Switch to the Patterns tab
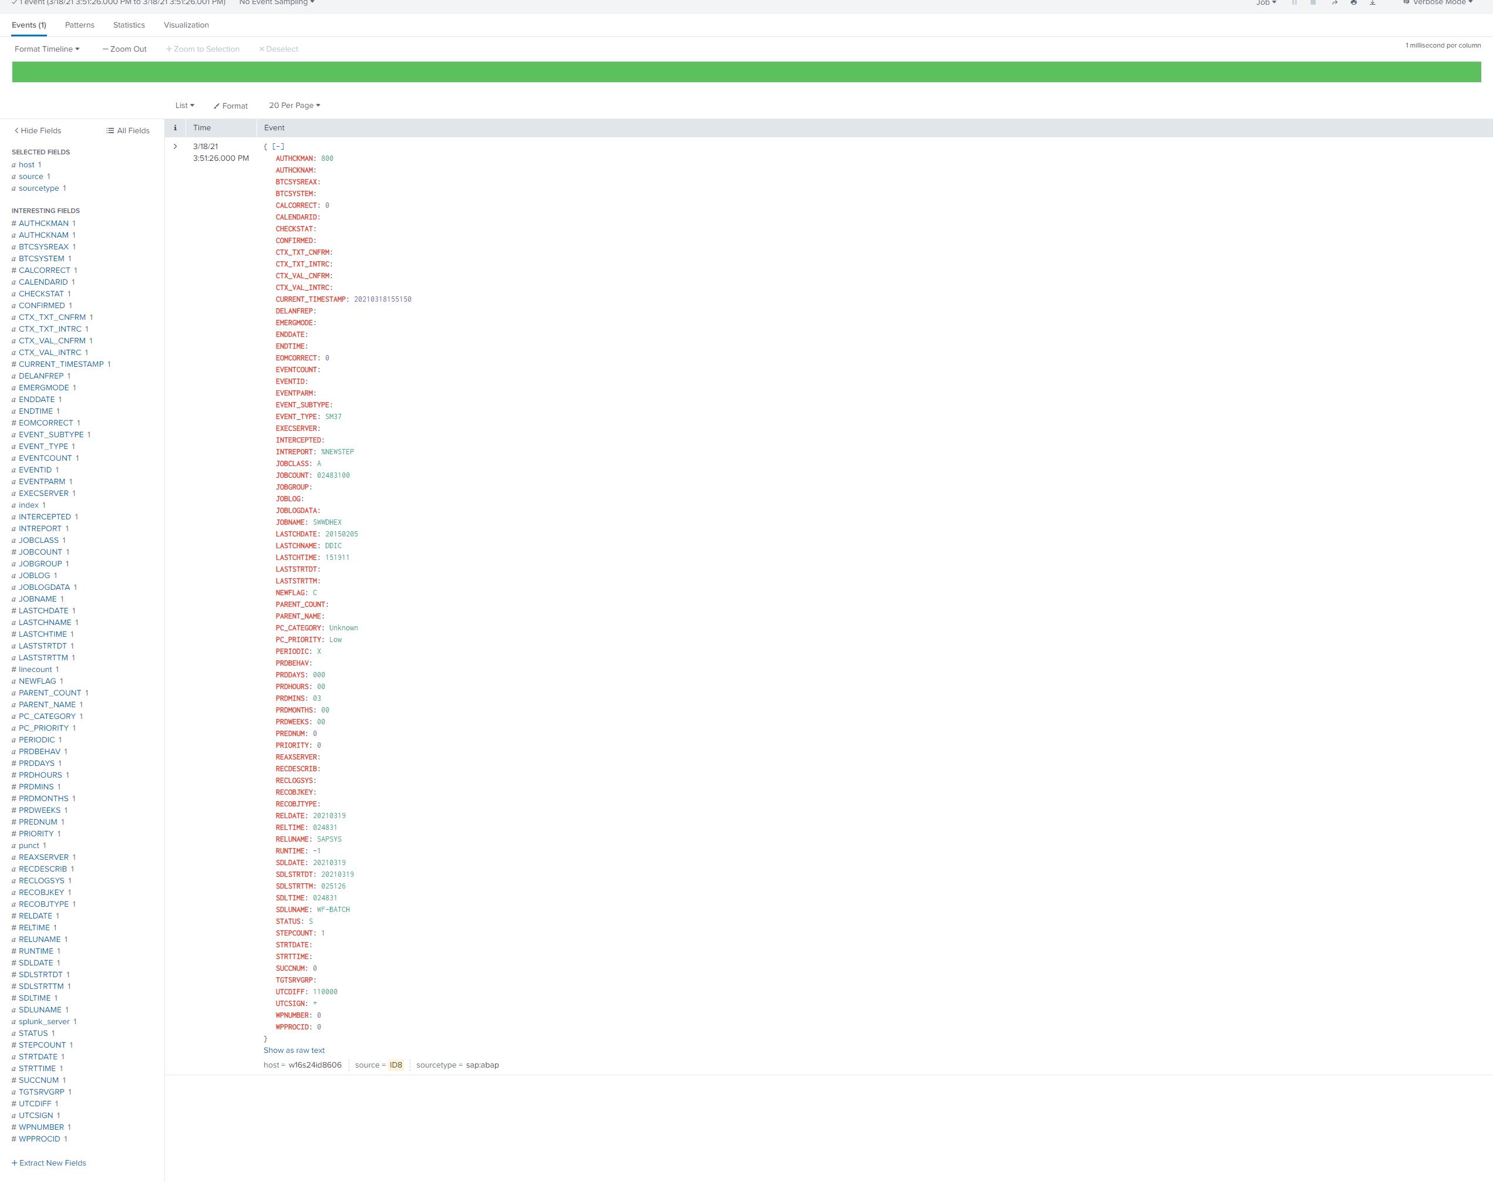Viewport: 1493px width, 1182px height. point(80,25)
